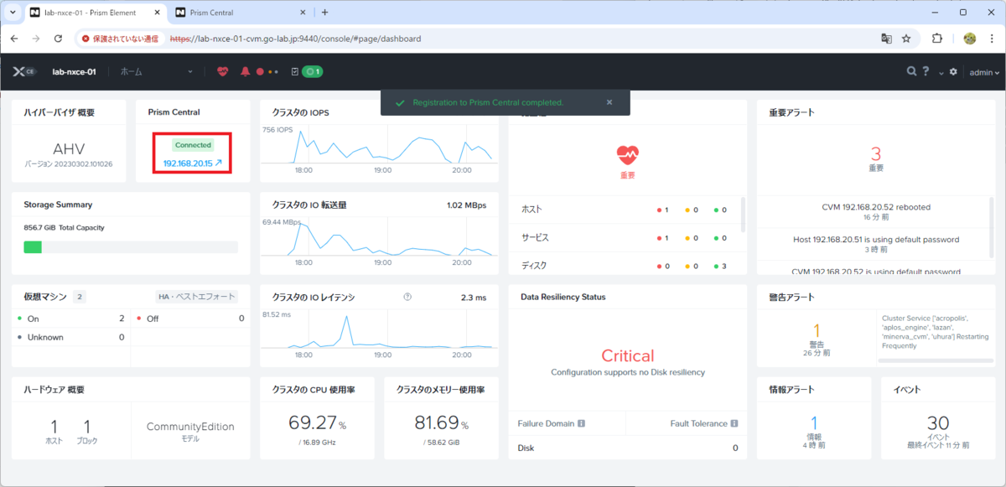This screenshot has height=487, width=1006.
Task: Open a new browser tab
Action: point(325,13)
